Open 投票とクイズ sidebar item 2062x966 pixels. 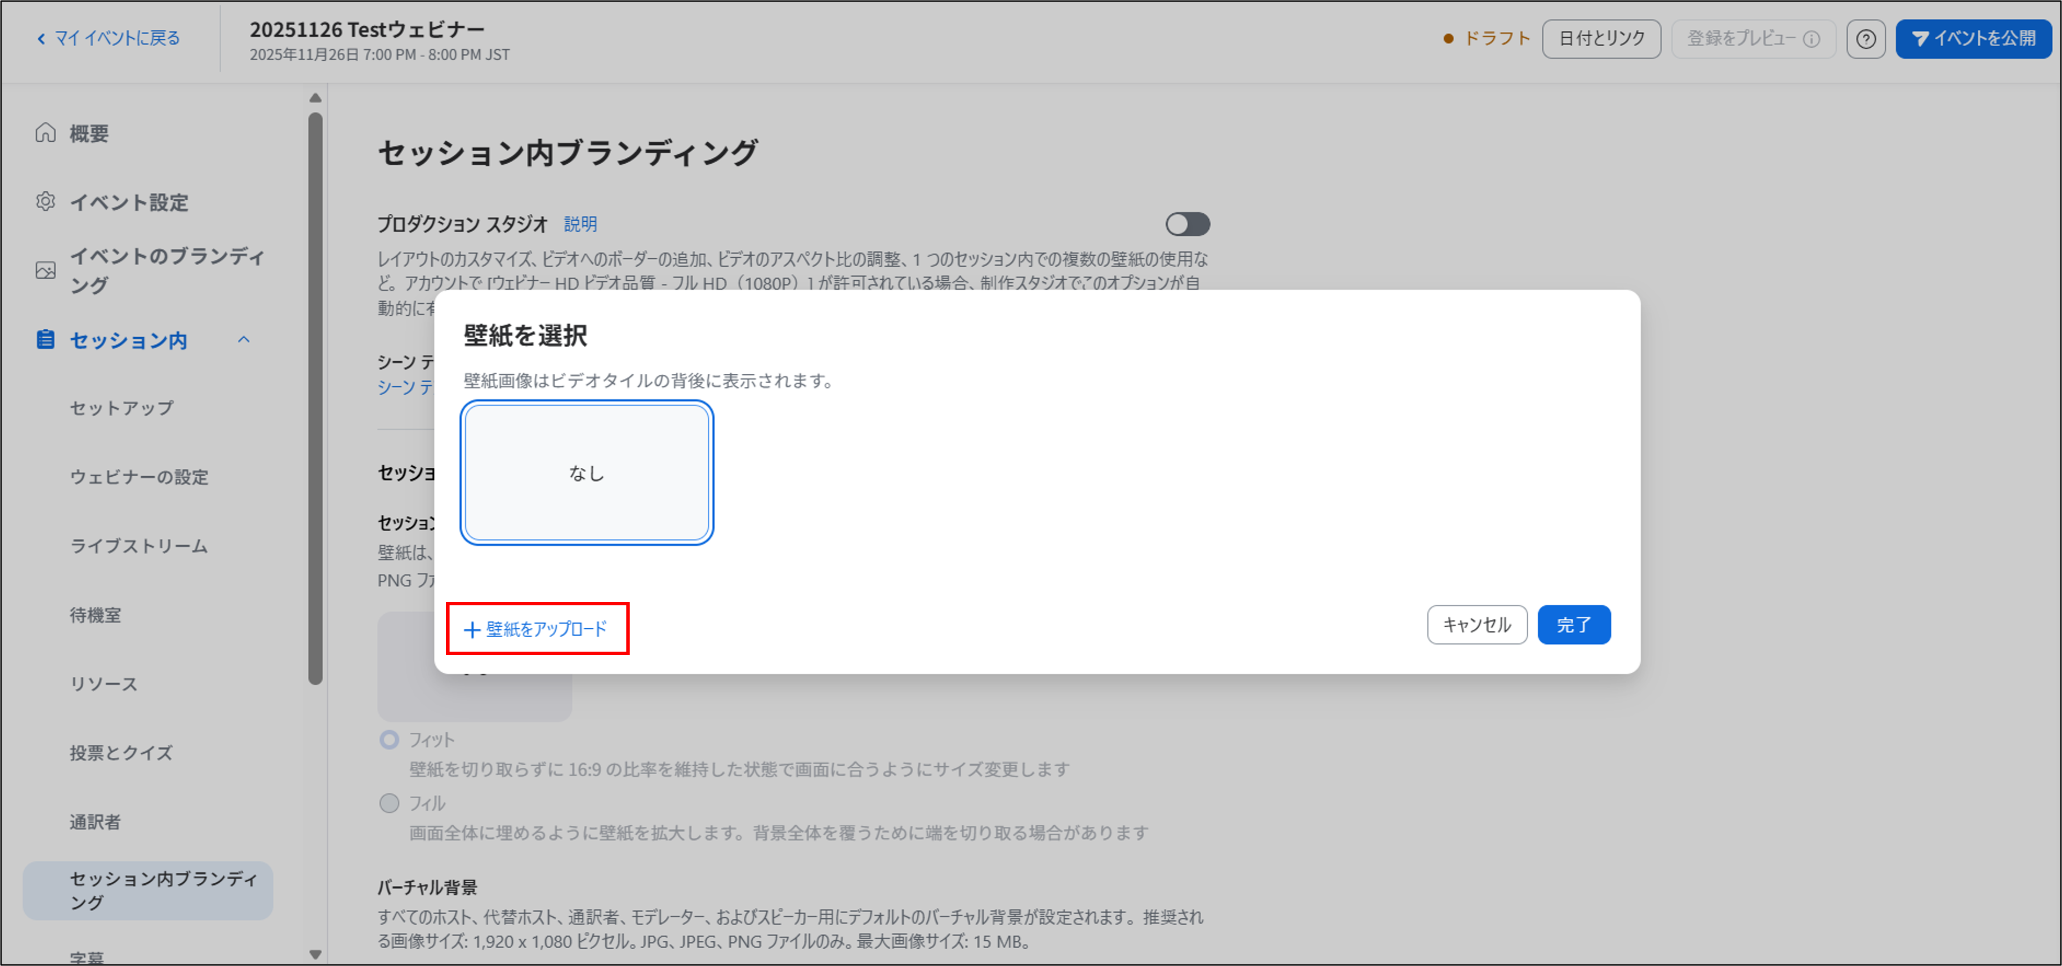121,752
